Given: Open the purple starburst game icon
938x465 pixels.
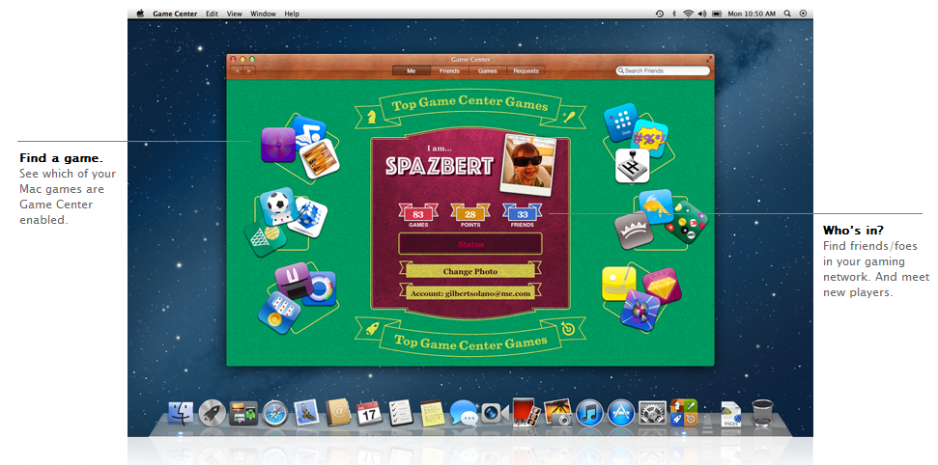Looking at the screenshot, I should (278, 145).
